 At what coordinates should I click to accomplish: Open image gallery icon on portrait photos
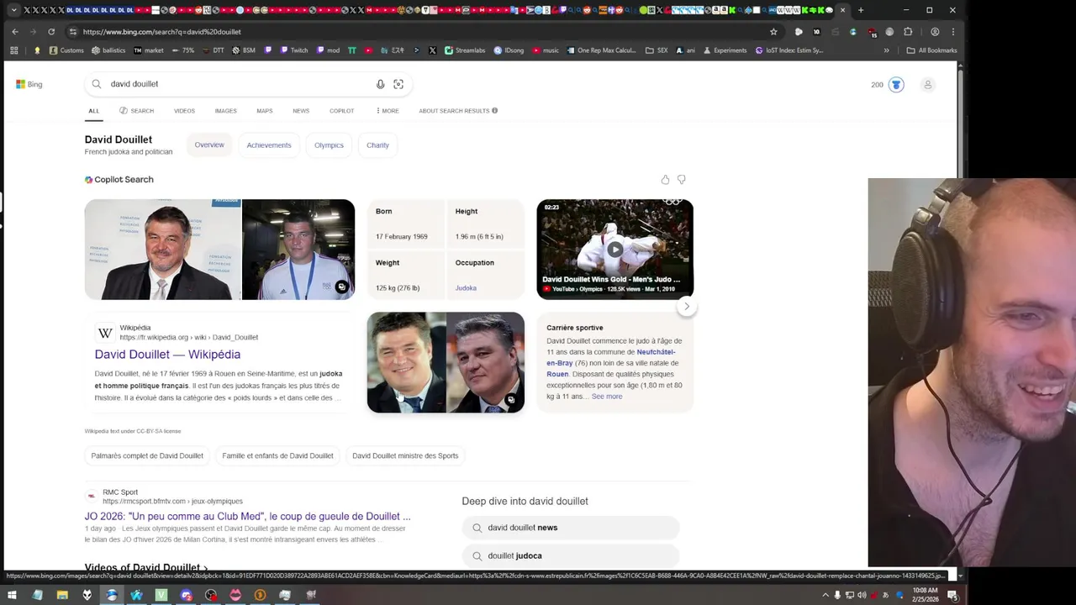510,400
